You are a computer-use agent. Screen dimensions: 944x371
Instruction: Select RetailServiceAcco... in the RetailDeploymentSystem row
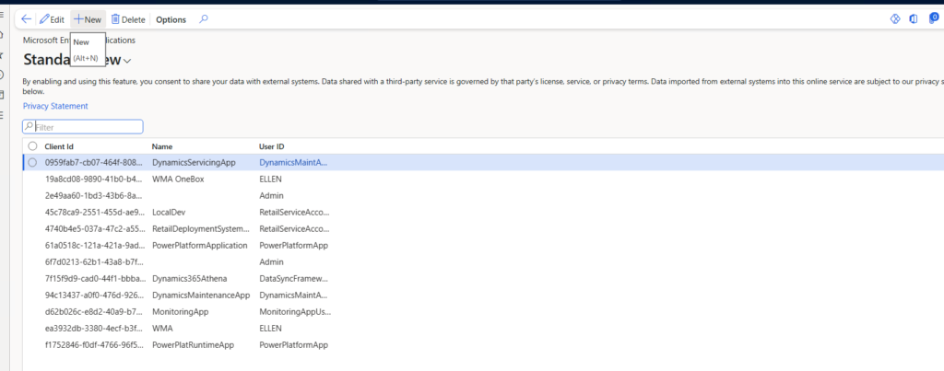click(294, 229)
